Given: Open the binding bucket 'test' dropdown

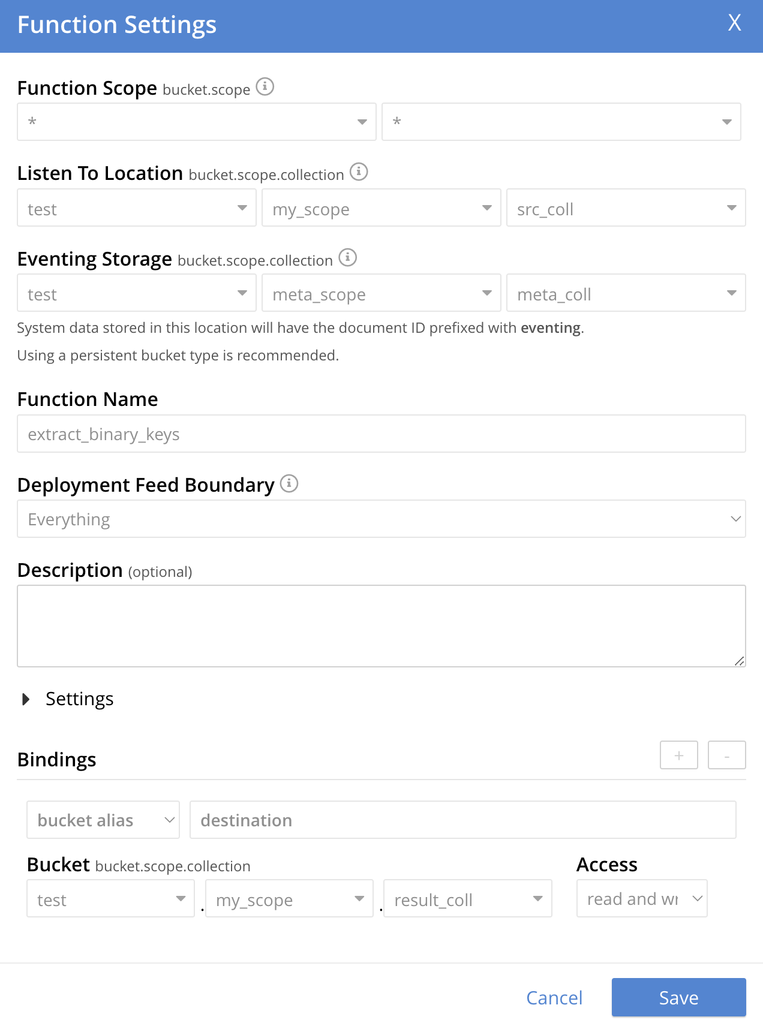Looking at the screenshot, I should point(111,898).
